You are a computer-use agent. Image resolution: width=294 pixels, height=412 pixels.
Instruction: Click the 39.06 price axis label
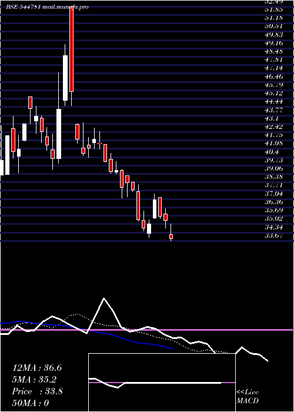click(274, 168)
